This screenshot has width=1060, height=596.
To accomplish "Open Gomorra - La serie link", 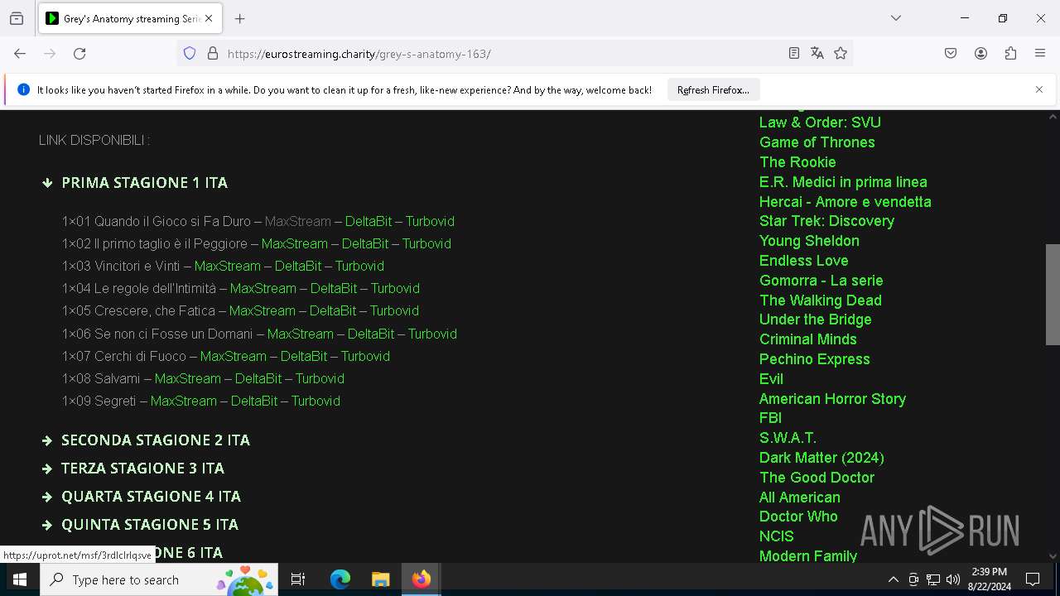I will pyautogui.click(x=821, y=281).
